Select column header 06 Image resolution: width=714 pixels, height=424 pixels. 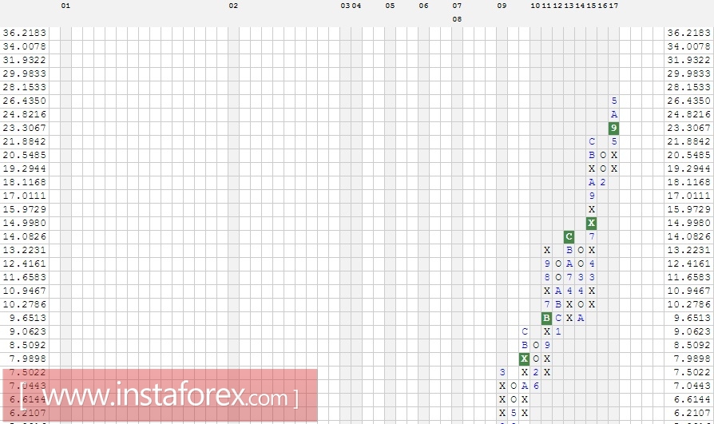point(423,6)
